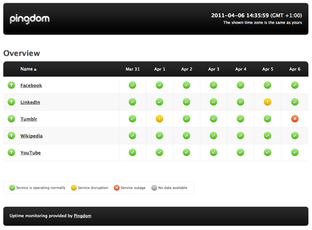Click LinkedIn's green up-arrow status icon

point(11,102)
